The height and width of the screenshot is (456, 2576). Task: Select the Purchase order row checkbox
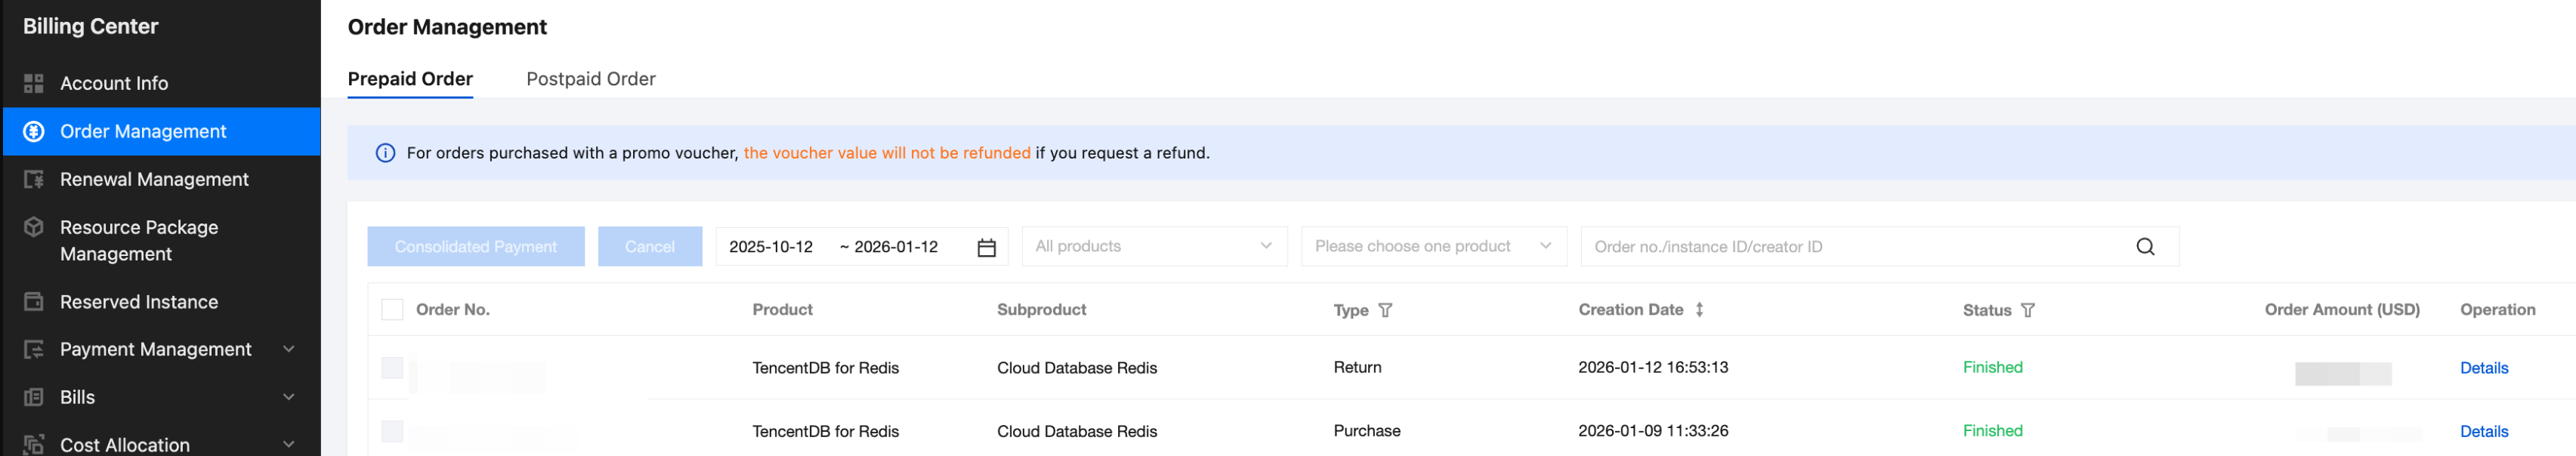click(x=392, y=431)
